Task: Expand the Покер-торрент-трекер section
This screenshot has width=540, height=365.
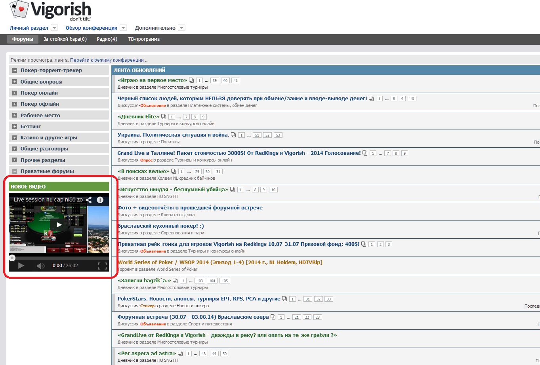Action: coord(15,70)
